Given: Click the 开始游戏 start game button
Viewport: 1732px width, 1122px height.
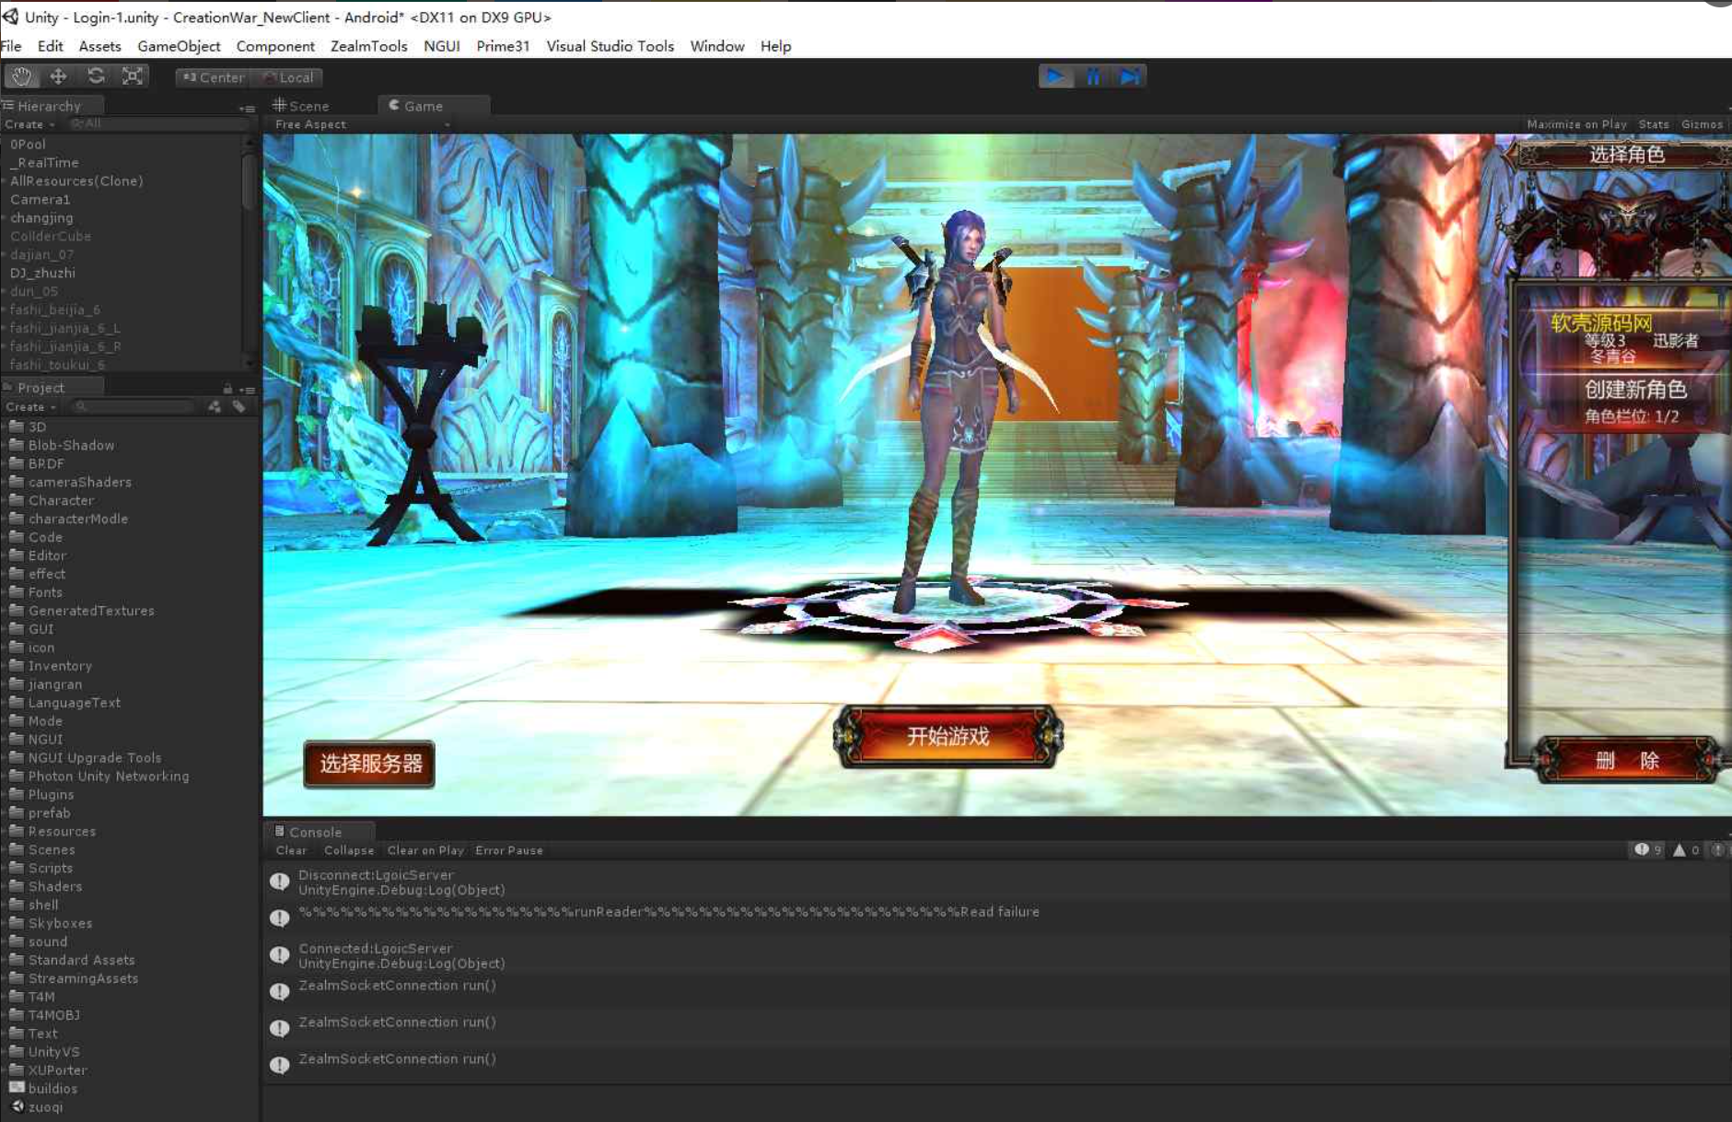Looking at the screenshot, I should point(947,736).
